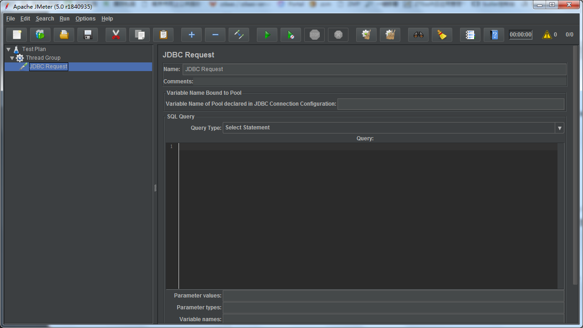
Task: Click the Thread Group gear icon
Action: (20, 58)
